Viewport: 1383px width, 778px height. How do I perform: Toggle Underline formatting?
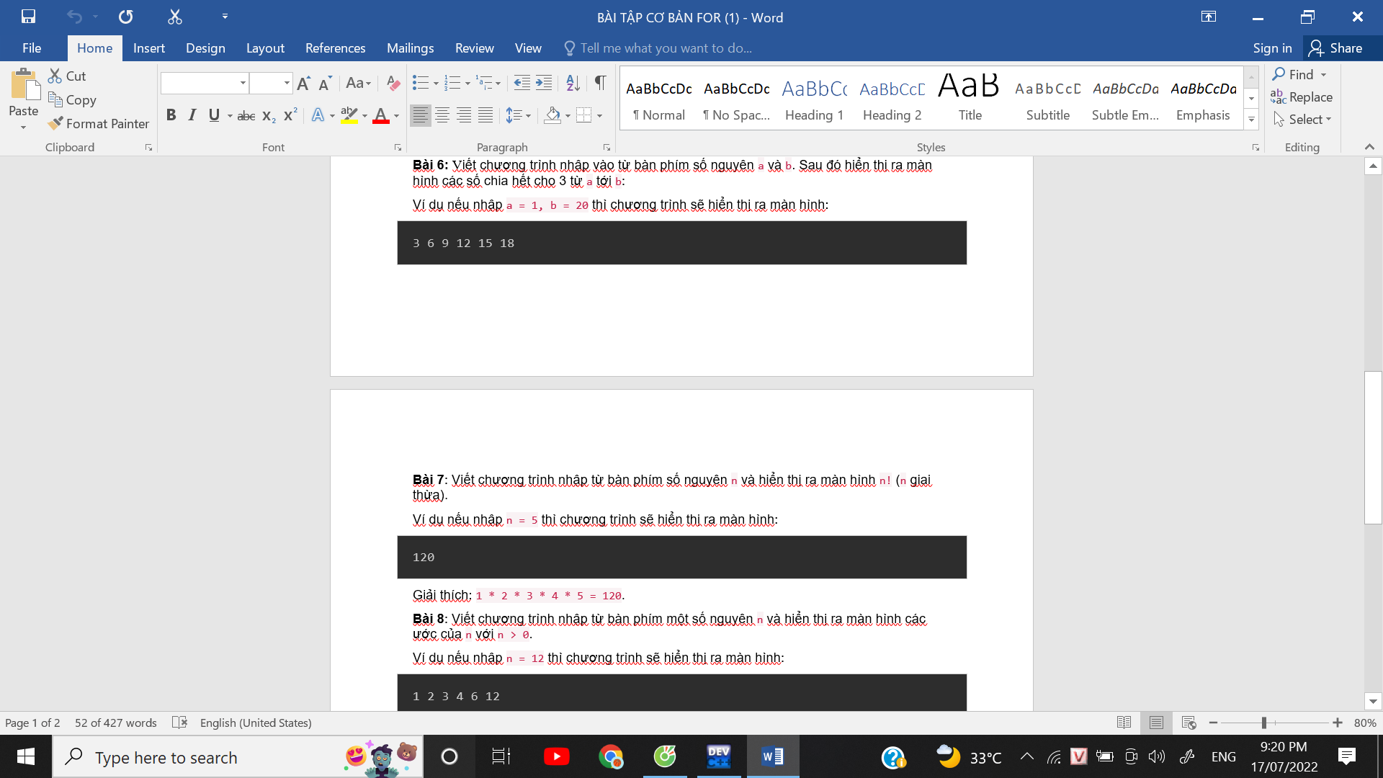(x=214, y=115)
